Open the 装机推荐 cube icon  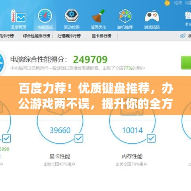[x=125, y=19]
